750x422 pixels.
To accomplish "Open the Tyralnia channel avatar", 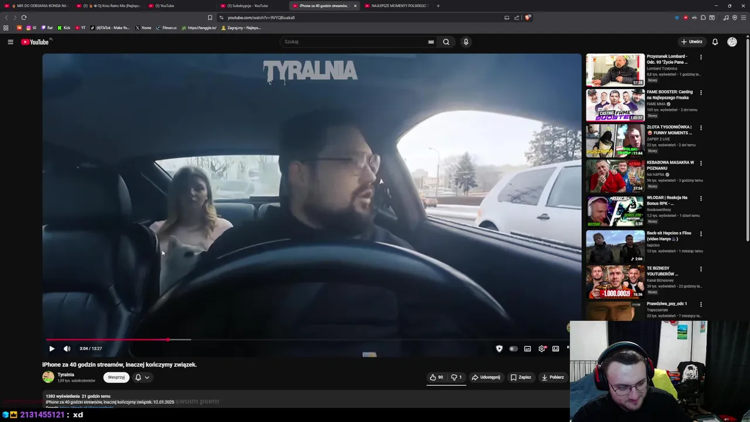I will coord(48,377).
